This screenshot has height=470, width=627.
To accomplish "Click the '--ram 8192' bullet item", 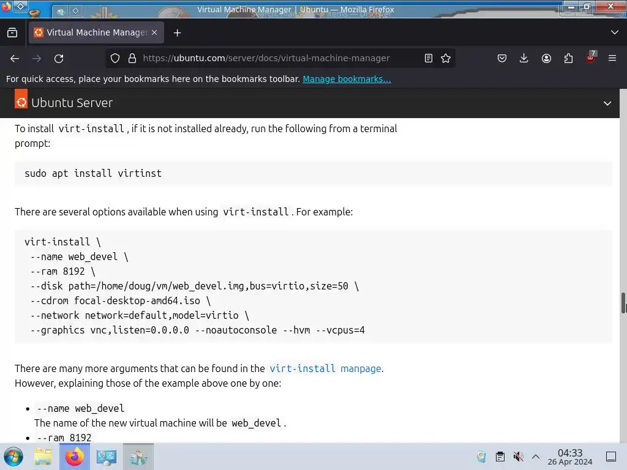I will 64,438.
